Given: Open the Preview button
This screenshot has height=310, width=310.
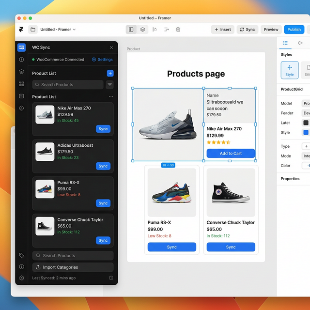Looking at the screenshot, I should [271, 30].
